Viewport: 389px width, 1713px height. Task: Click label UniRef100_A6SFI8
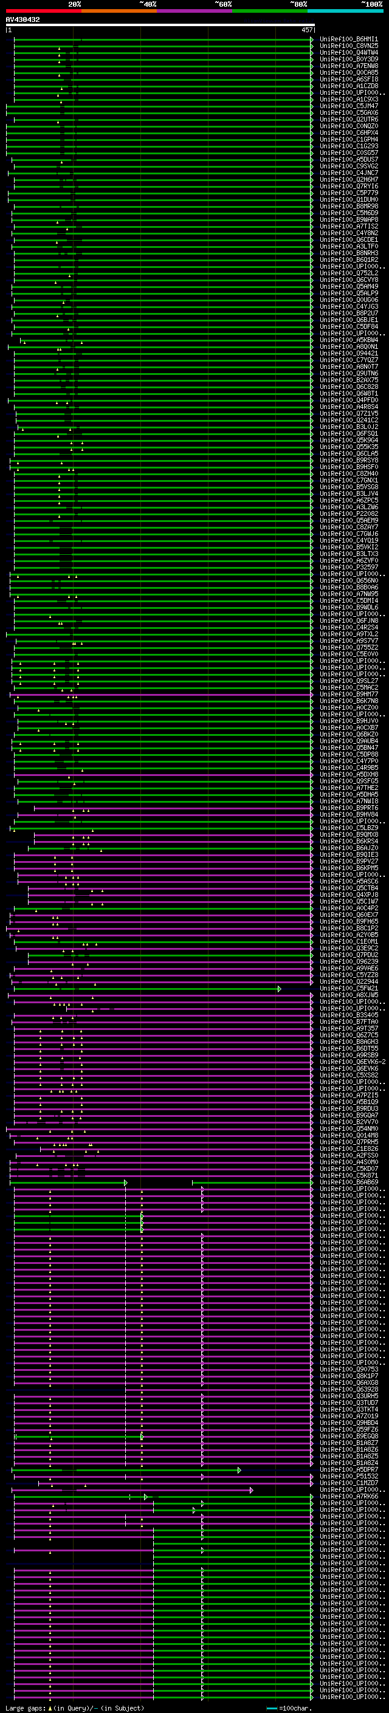(x=349, y=79)
